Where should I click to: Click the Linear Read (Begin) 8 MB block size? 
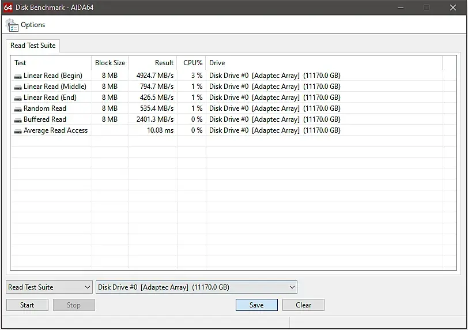[x=110, y=76]
